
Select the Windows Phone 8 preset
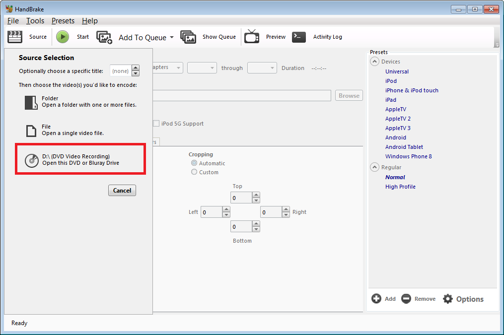(409, 156)
